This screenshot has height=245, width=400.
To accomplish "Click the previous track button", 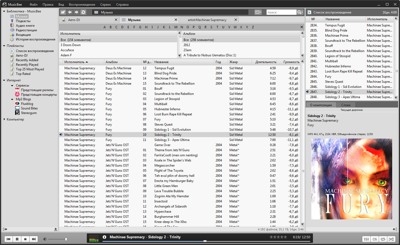I will [x=9, y=239].
